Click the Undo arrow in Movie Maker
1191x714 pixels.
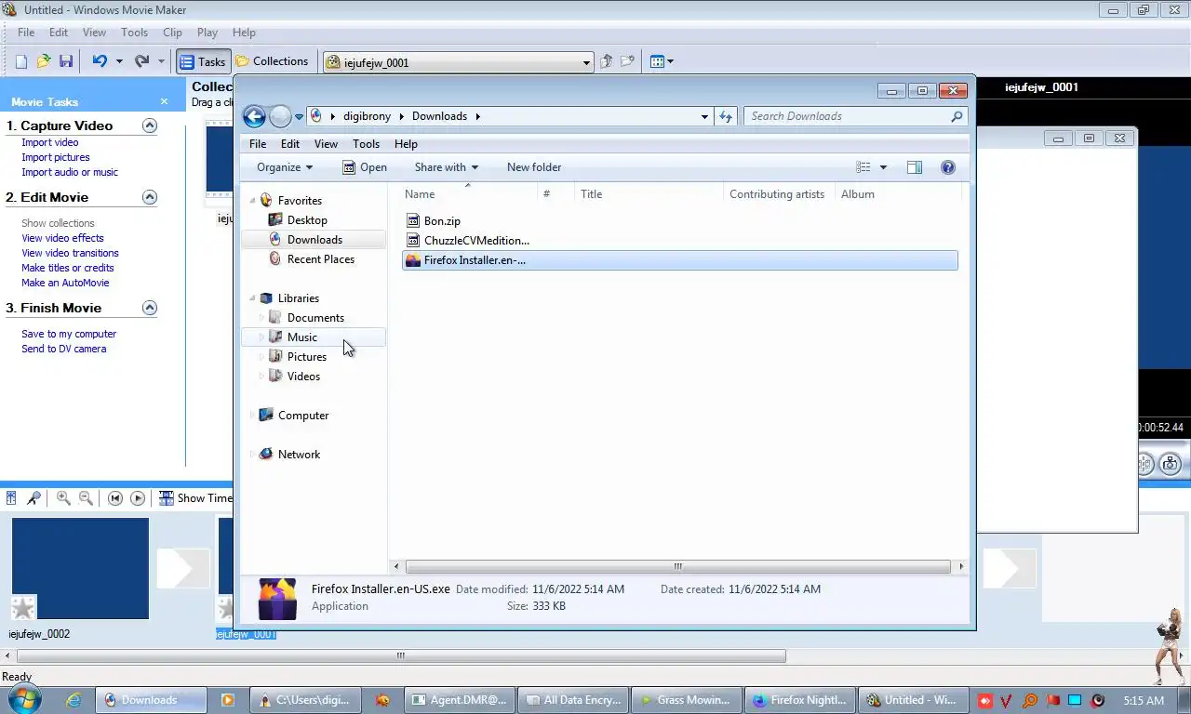100,61
